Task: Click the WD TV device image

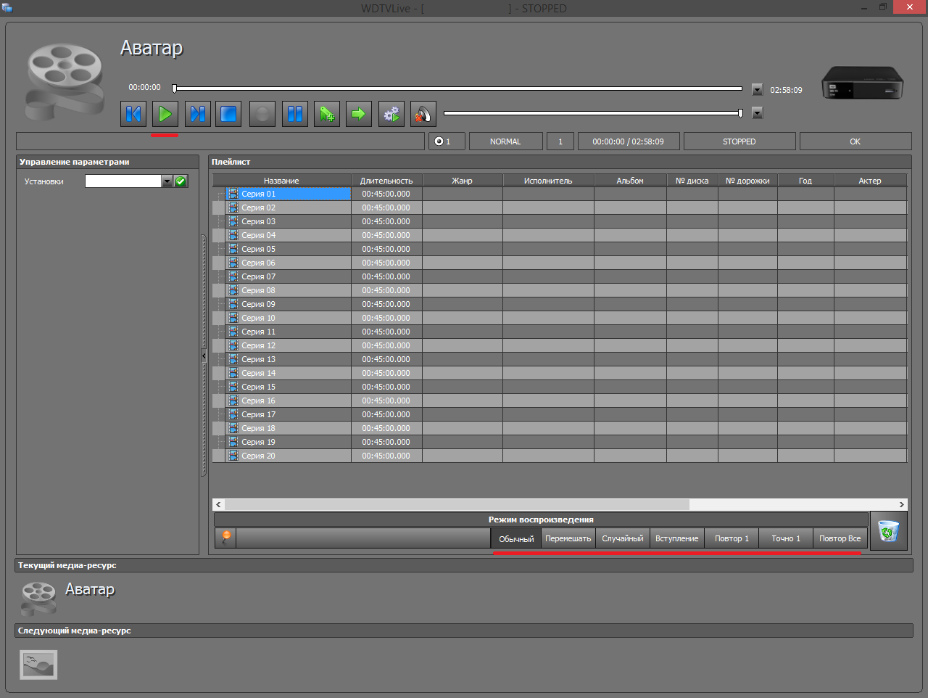Action: (x=862, y=83)
